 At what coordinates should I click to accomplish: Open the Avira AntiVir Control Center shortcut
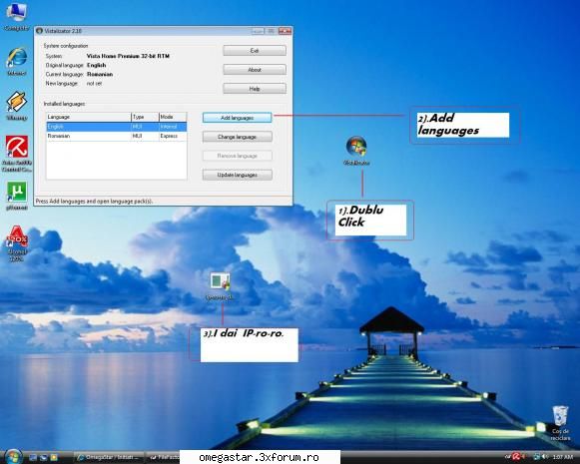17,154
